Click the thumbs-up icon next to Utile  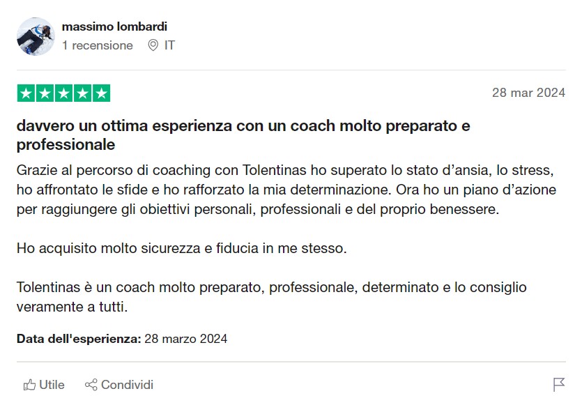point(30,385)
